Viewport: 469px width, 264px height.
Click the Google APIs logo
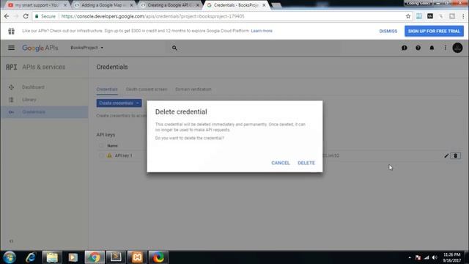tap(40, 48)
